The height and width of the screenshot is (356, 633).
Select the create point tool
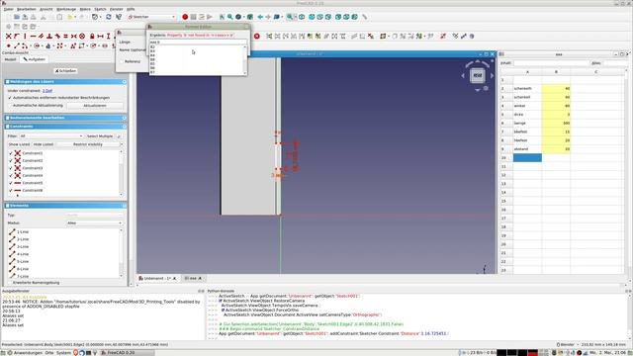(x=9, y=46)
